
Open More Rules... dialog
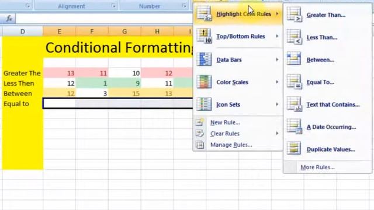(327, 167)
